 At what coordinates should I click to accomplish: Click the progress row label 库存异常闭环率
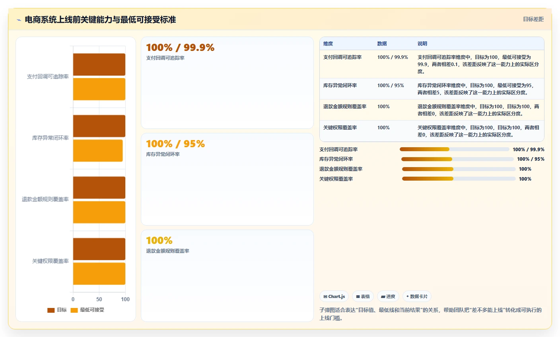pos(336,159)
